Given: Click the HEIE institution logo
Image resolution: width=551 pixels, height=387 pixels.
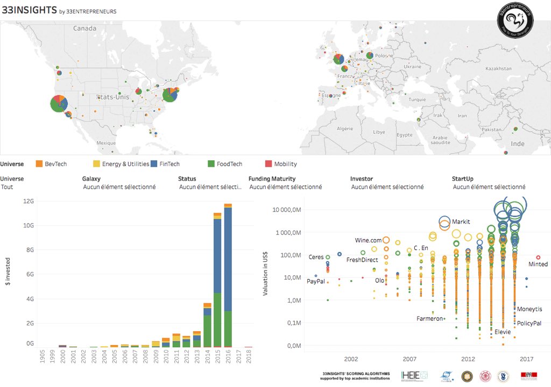Looking at the screenshot, I should pos(414,375).
